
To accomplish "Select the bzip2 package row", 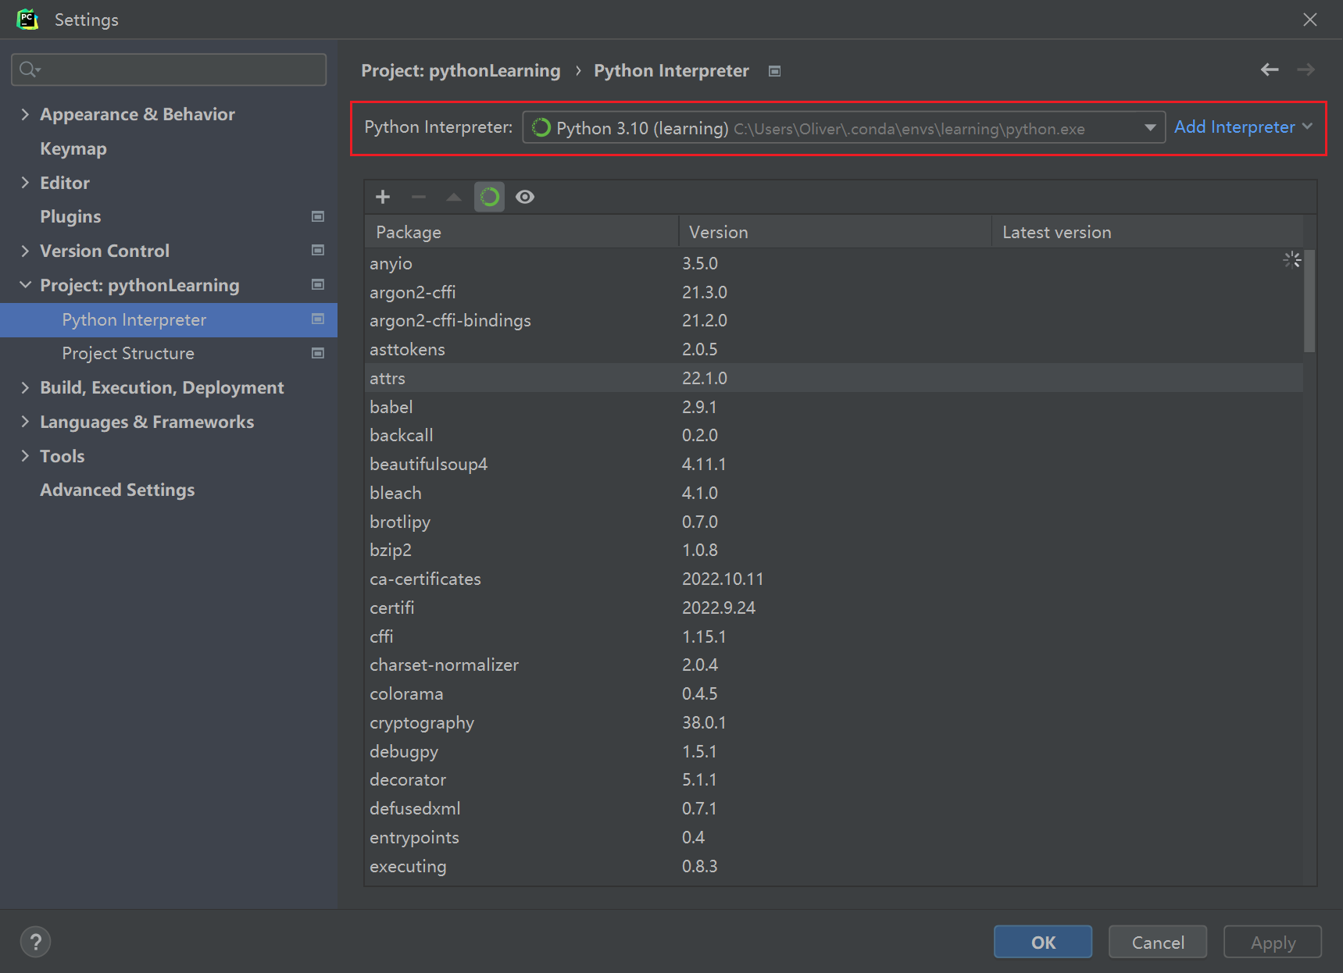I will click(x=834, y=550).
